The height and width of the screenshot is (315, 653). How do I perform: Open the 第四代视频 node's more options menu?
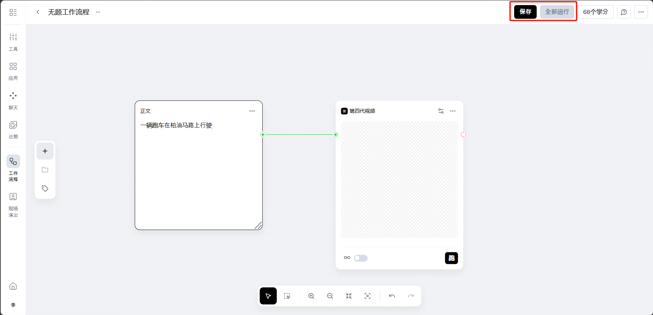(453, 111)
